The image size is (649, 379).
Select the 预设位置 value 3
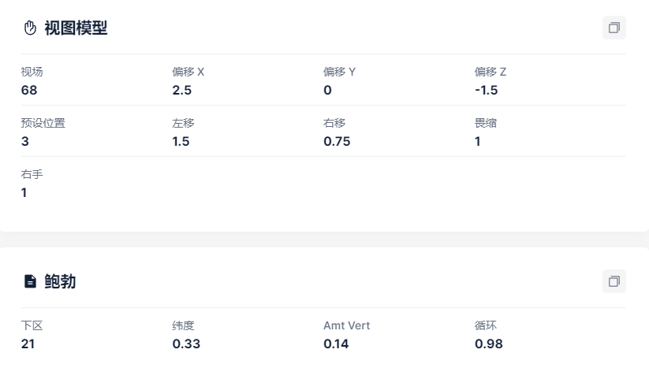point(24,141)
